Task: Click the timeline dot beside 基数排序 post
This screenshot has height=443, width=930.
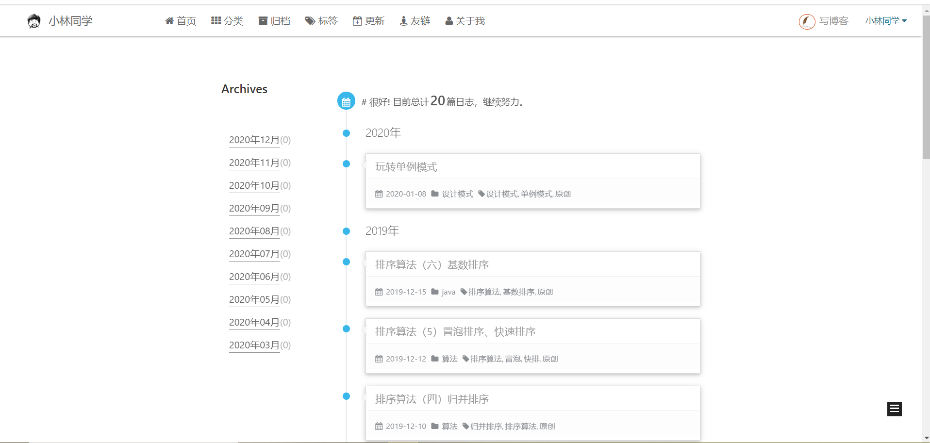Action: click(x=346, y=262)
